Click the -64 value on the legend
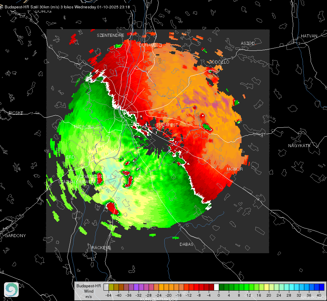 coord(109,295)
